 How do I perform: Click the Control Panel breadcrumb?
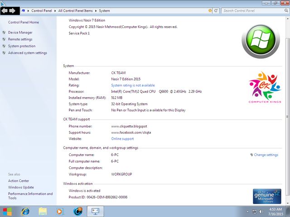point(41,11)
